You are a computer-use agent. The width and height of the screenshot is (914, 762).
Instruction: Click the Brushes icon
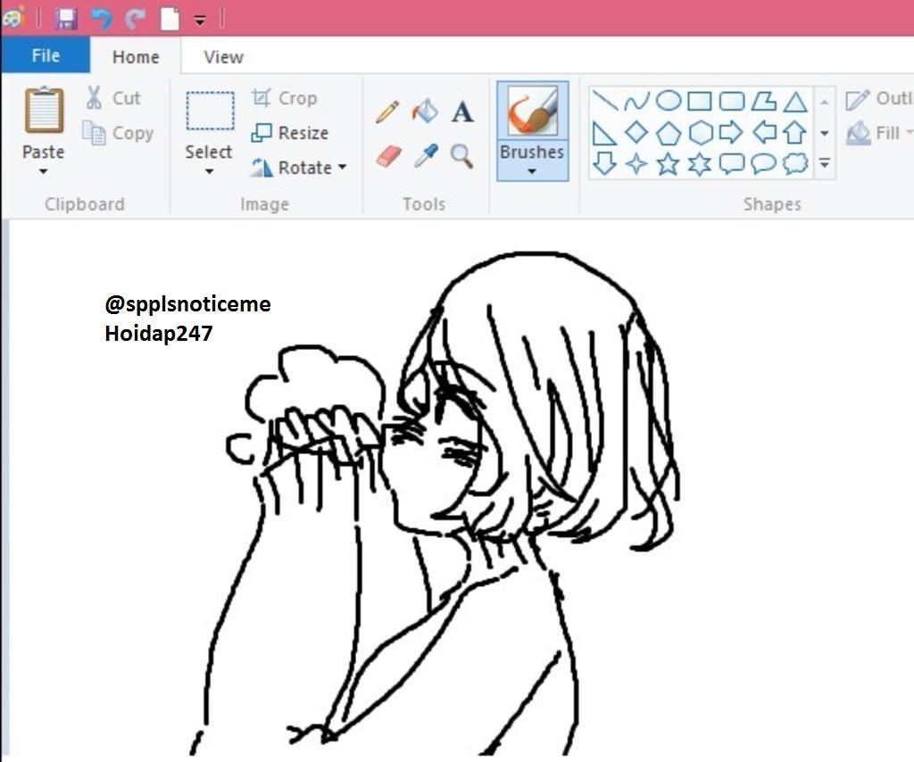click(x=532, y=116)
